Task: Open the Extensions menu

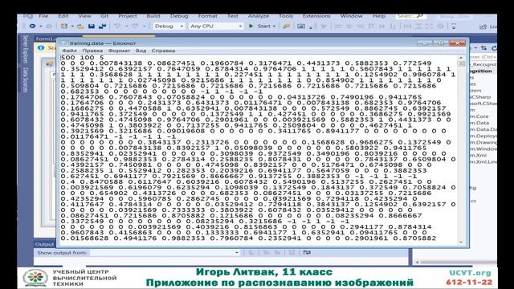Action: pos(316,16)
